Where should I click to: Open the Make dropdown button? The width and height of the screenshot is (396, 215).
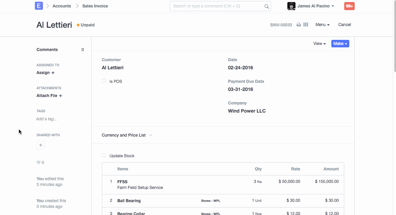[340, 44]
